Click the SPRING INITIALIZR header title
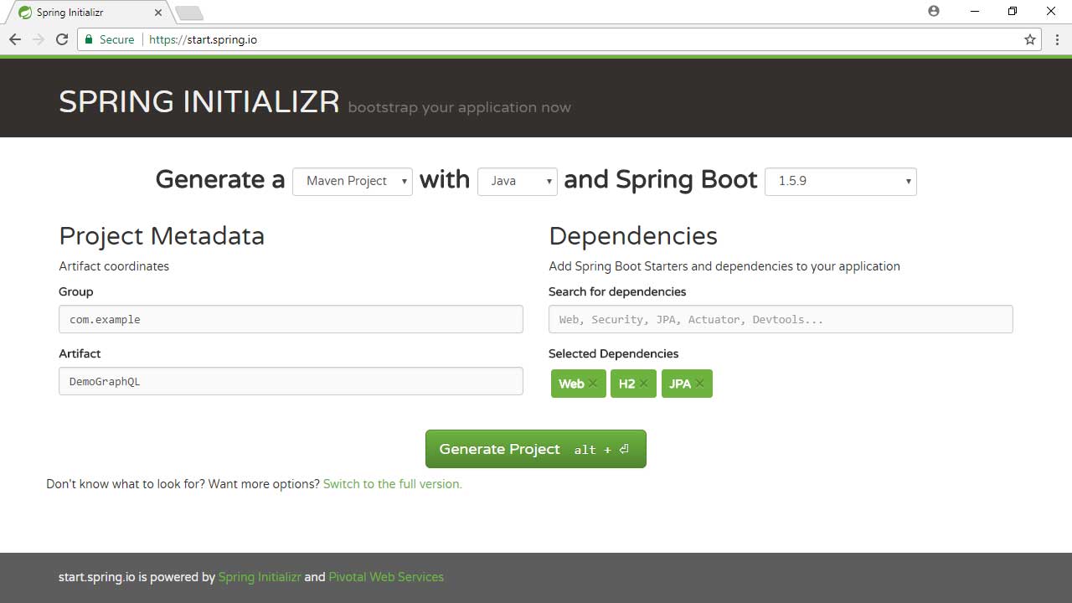 point(199,102)
